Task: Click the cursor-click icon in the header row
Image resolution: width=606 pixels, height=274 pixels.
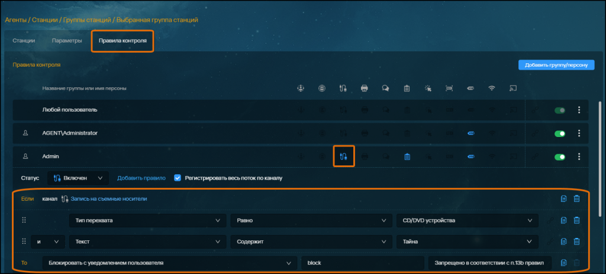Action: (x=428, y=88)
